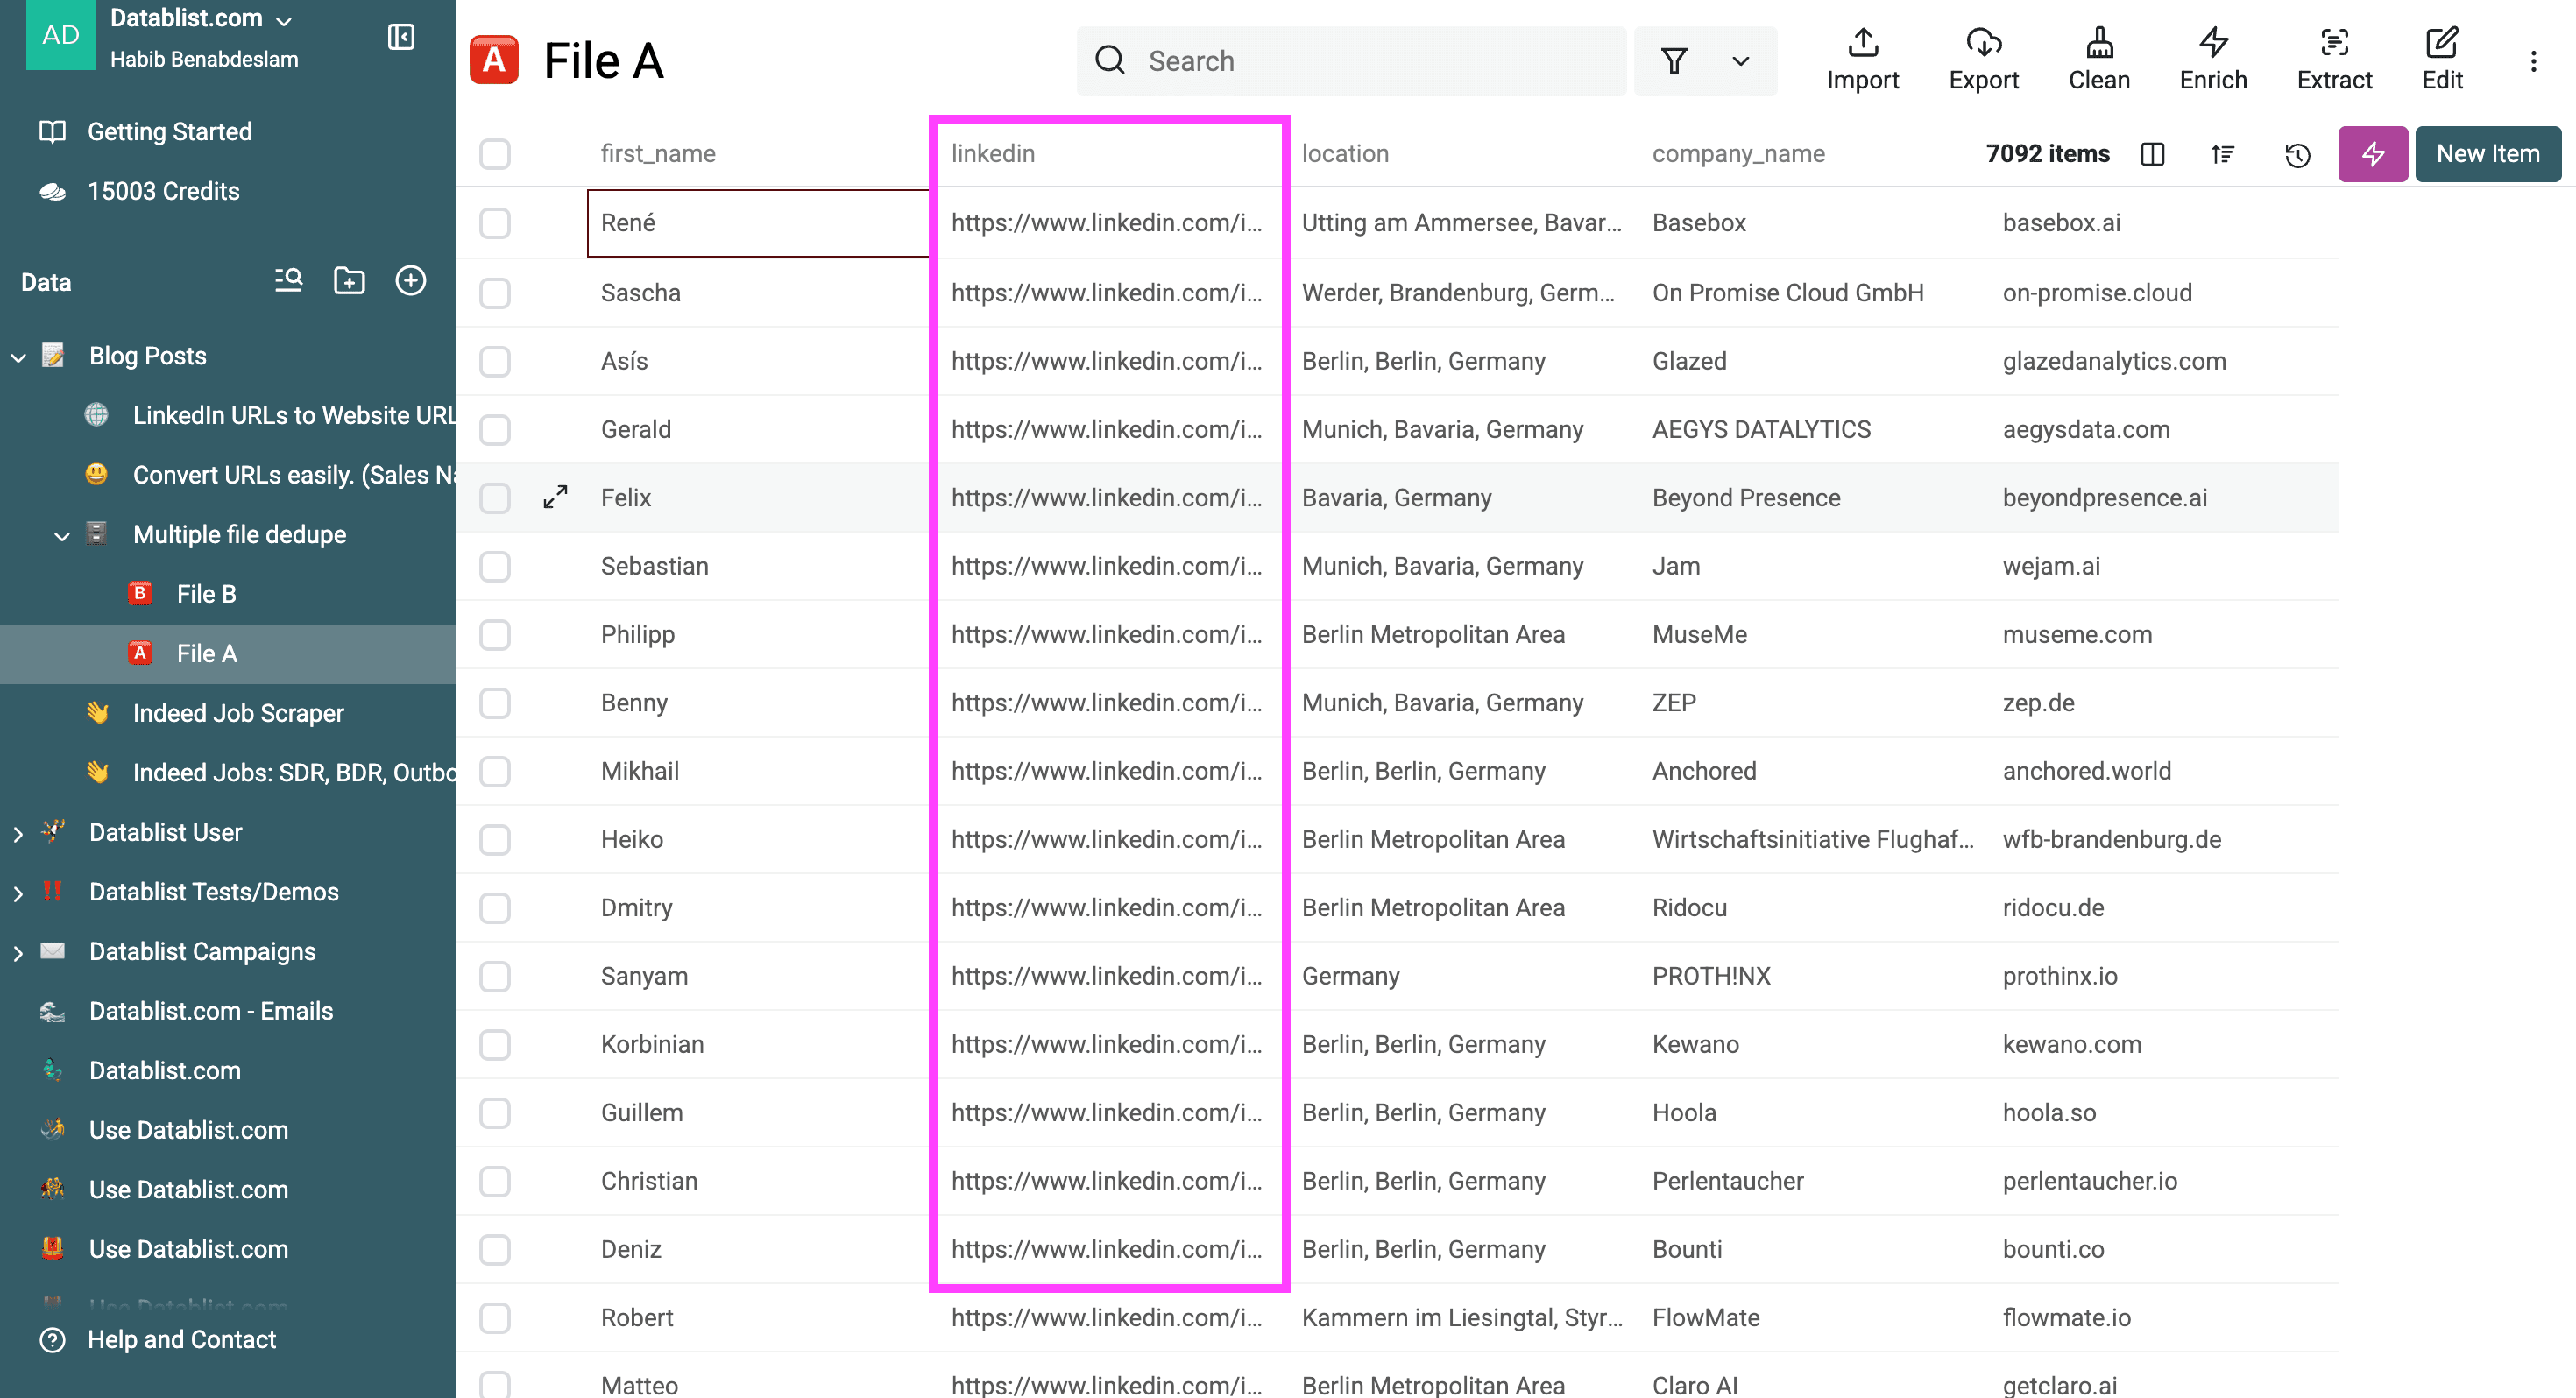Open File B from the sidebar
This screenshot has height=1398, width=2576.
pyautogui.click(x=206, y=593)
